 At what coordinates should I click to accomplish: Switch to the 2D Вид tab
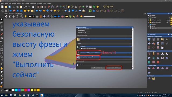tap(11, 14)
